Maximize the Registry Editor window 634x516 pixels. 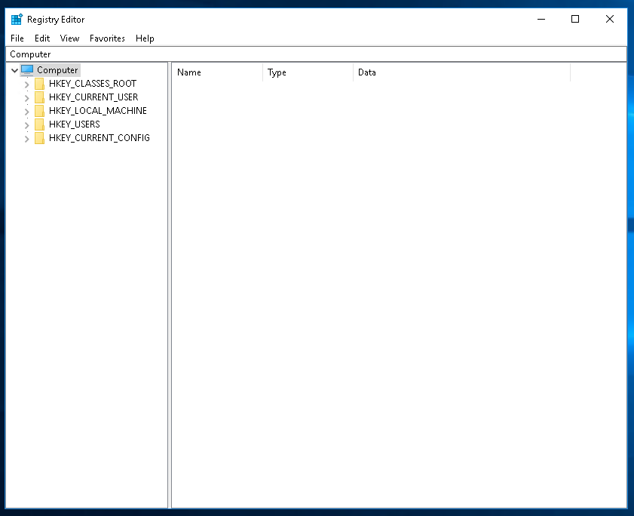(575, 19)
